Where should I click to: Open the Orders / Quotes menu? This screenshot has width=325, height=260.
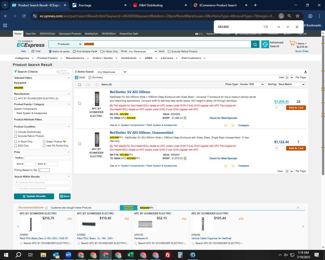pos(105,58)
